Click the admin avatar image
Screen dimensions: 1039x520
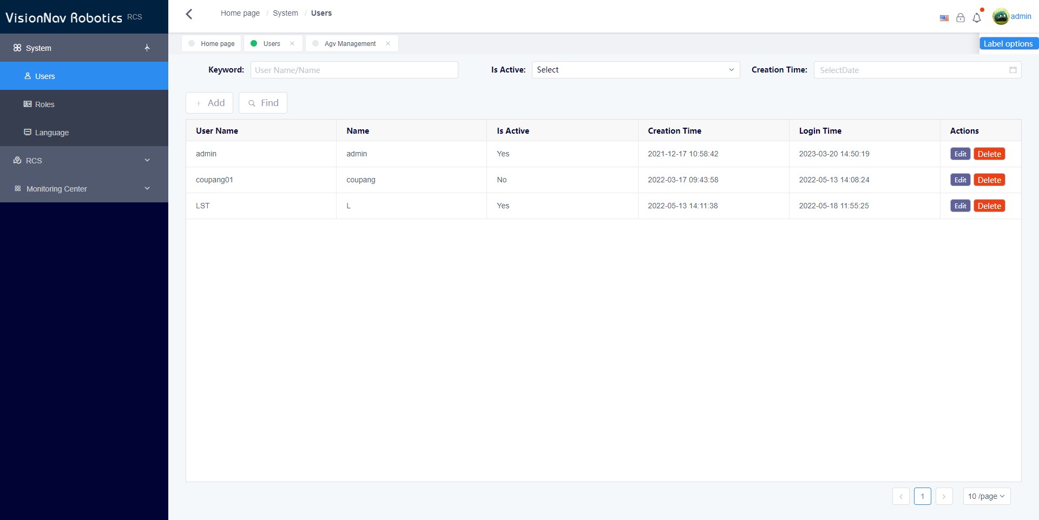tap(1001, 17)
